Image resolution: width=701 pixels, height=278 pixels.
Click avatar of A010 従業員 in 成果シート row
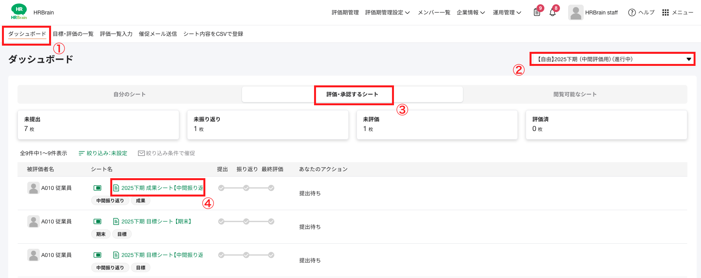(34, 188)
